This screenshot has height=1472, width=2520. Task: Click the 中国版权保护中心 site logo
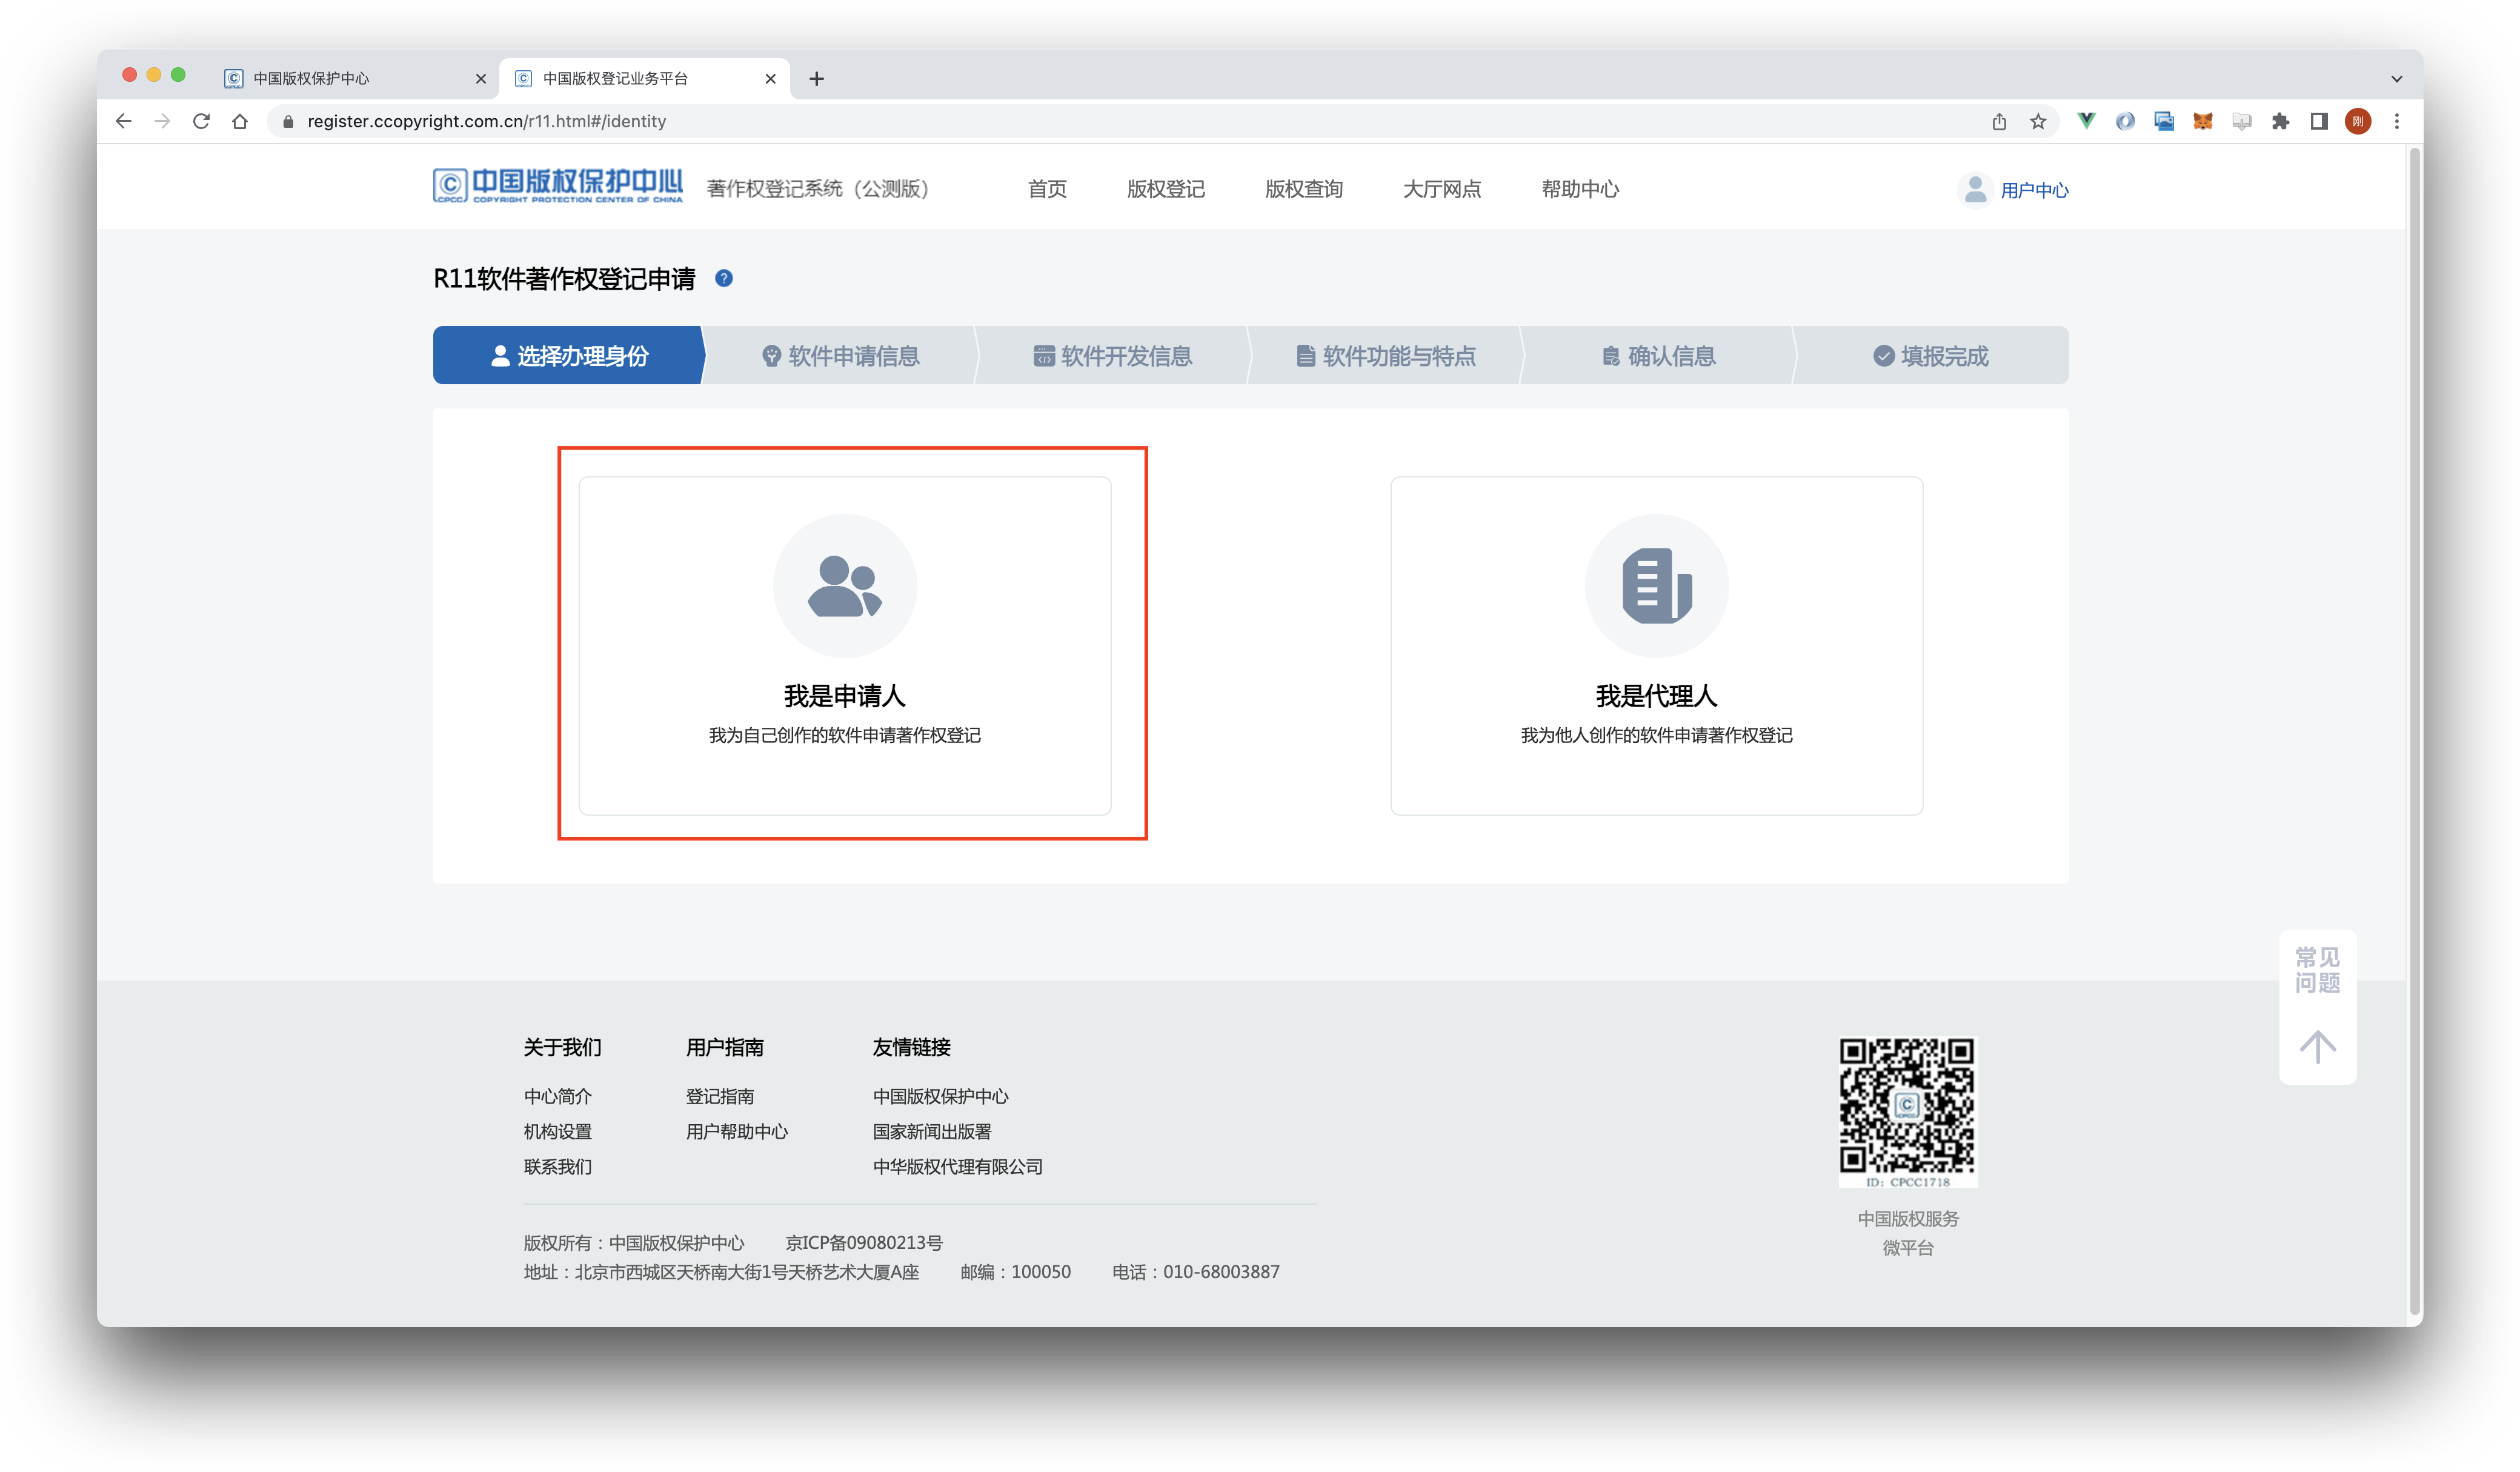pos(558,186)
